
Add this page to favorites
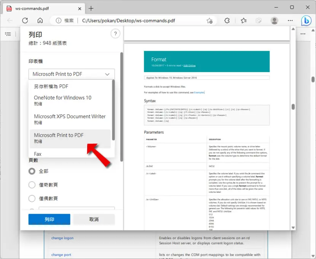click(x=209, y=21)
